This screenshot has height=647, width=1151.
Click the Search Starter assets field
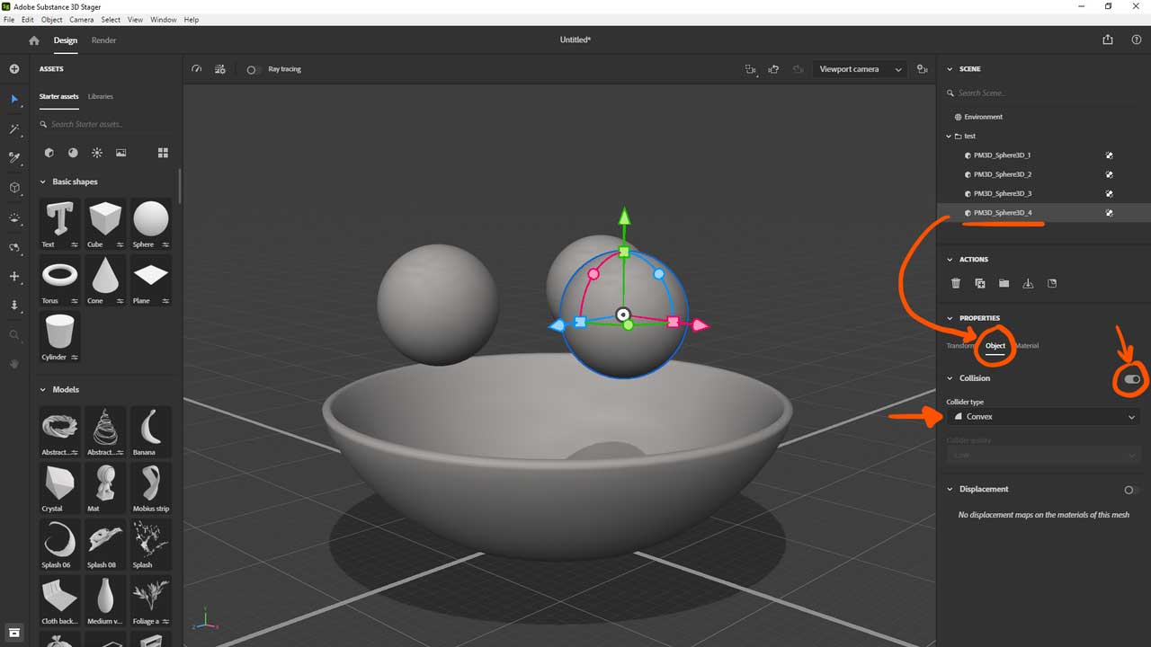[x=106, y=124]
